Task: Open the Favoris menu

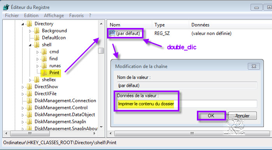Action: [77, 16]
